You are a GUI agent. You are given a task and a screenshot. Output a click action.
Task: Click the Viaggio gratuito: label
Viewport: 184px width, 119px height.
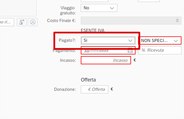68,10
